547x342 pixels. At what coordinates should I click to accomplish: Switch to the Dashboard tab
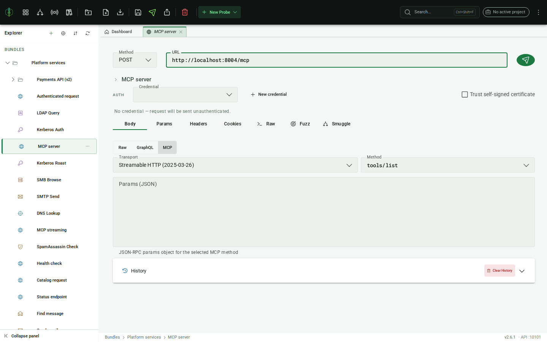coord(118,32)
